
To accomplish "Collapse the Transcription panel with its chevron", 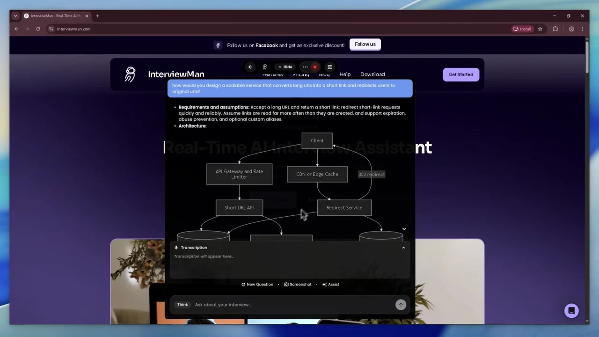I will pos(403,248).
